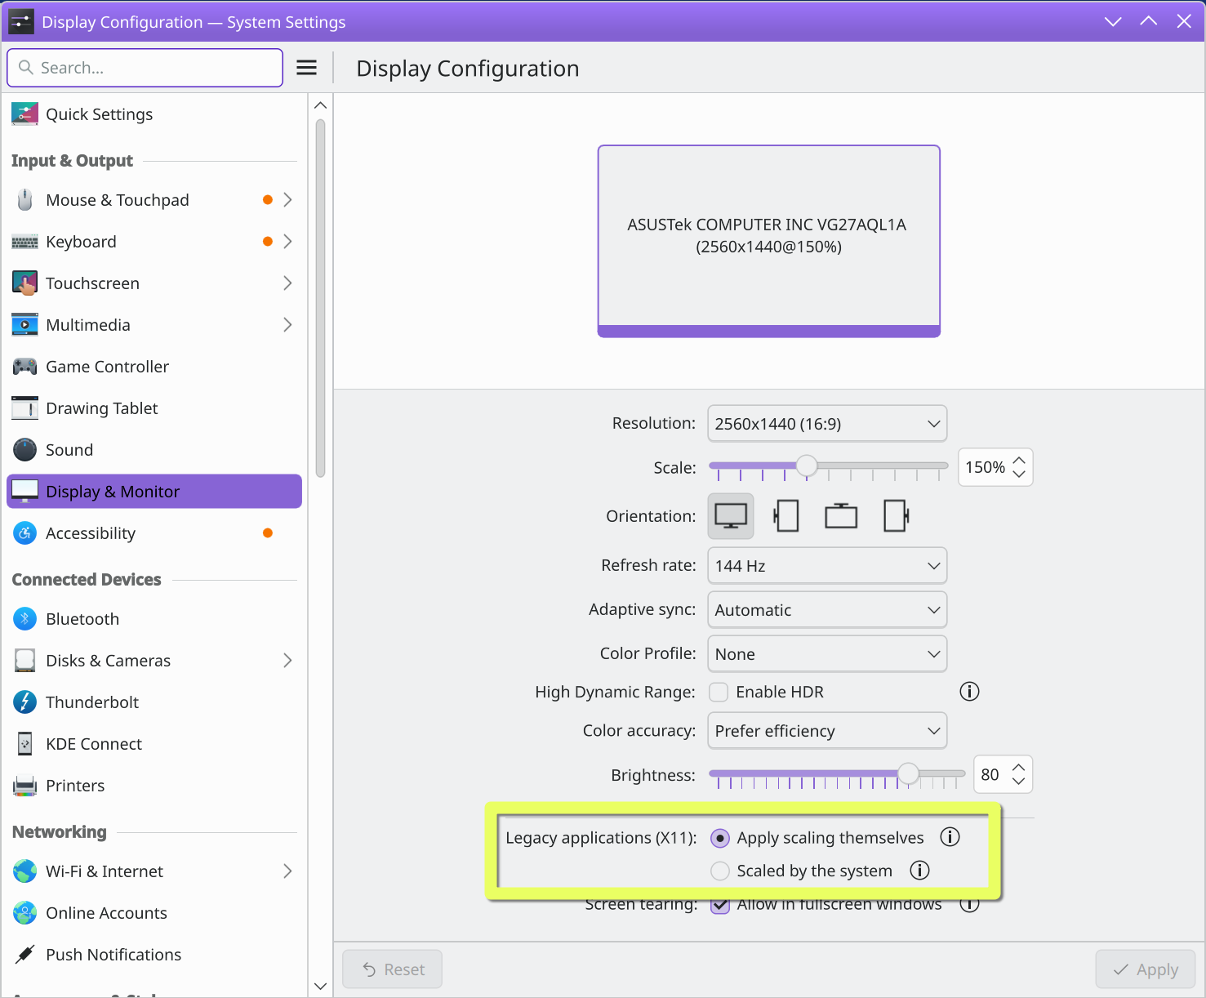Click the KDE Connect icon
The width and height of the screenshot is (1206, 998).
point(24,744)
